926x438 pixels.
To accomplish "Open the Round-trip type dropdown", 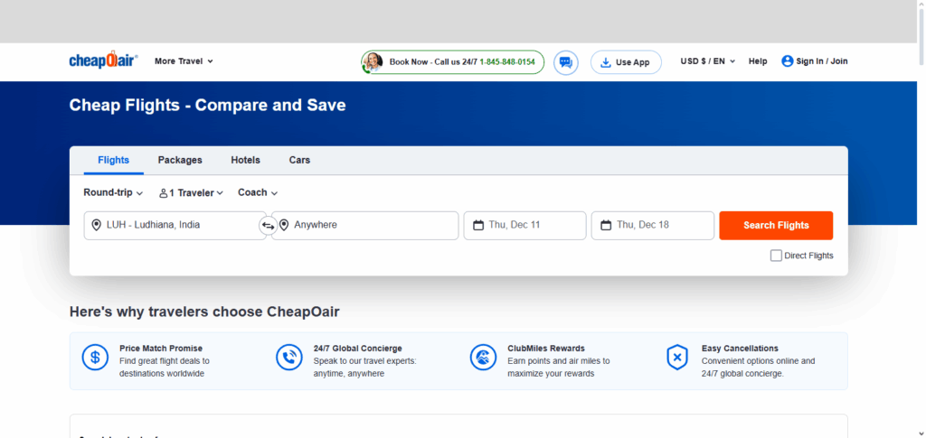I will tap(113, 192).
